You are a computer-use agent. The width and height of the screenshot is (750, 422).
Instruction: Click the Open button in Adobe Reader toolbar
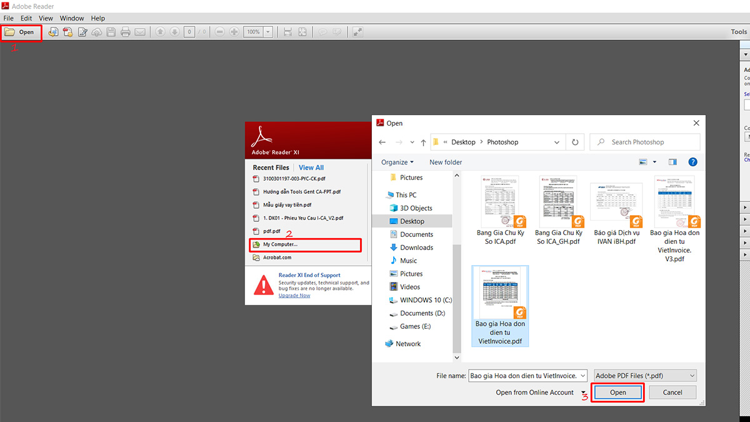(x=21, y=32)
